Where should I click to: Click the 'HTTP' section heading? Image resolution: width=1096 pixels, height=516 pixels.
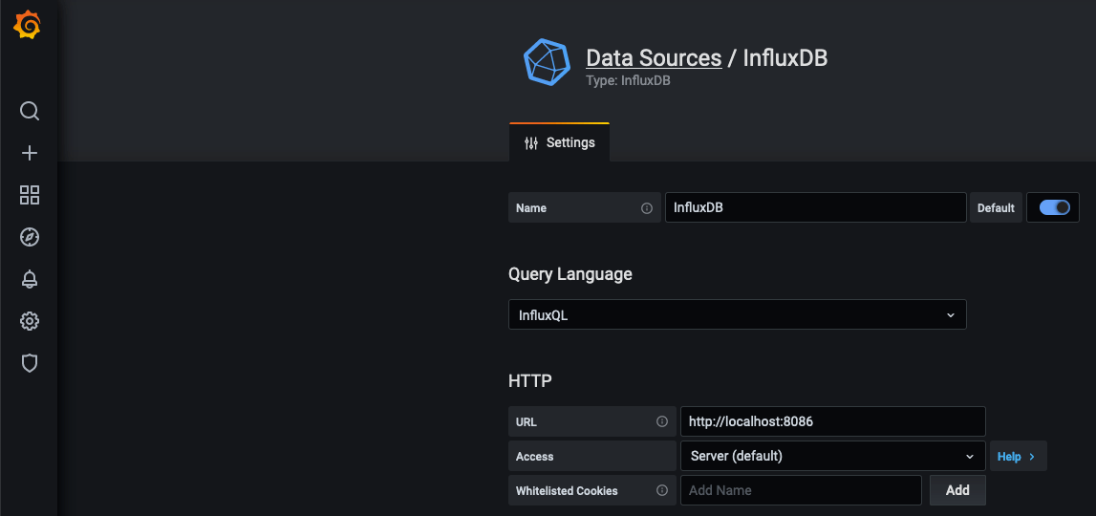pyautogui.click(x=529, y=381)
